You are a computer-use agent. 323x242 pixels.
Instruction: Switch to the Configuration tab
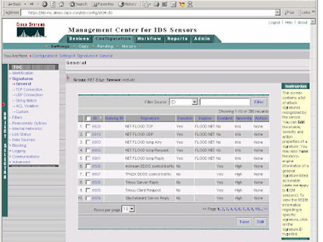tap(113, 39)
